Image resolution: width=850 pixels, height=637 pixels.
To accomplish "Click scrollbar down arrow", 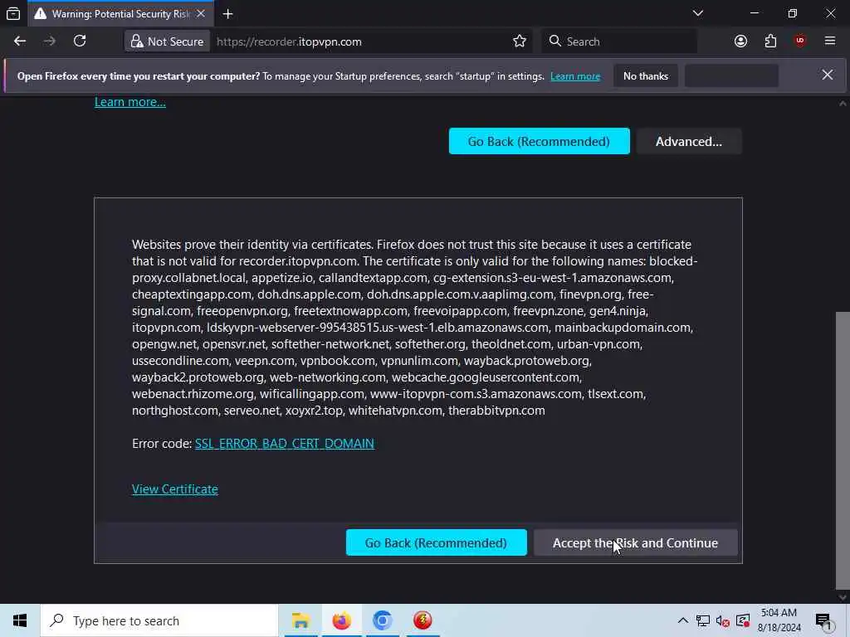I will [843, 597].
